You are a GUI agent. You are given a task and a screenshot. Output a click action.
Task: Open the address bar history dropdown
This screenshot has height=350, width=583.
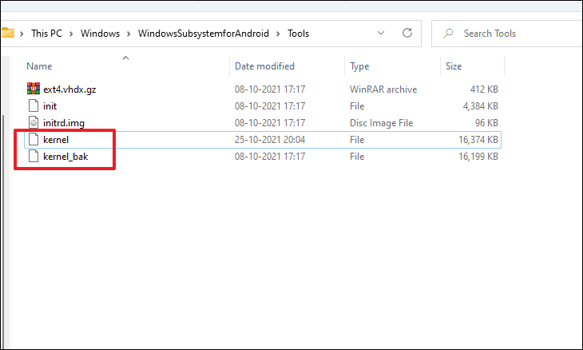381,33
